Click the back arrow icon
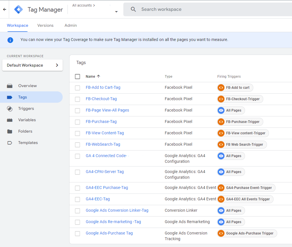The image size is (292, 247). [5, 9]
